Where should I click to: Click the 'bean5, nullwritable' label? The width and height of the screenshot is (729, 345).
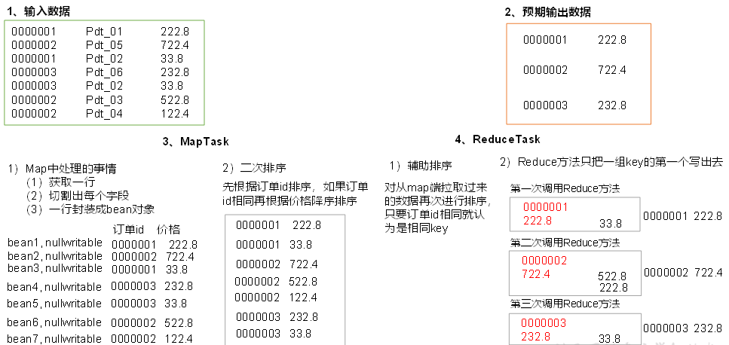coord(54,304)
